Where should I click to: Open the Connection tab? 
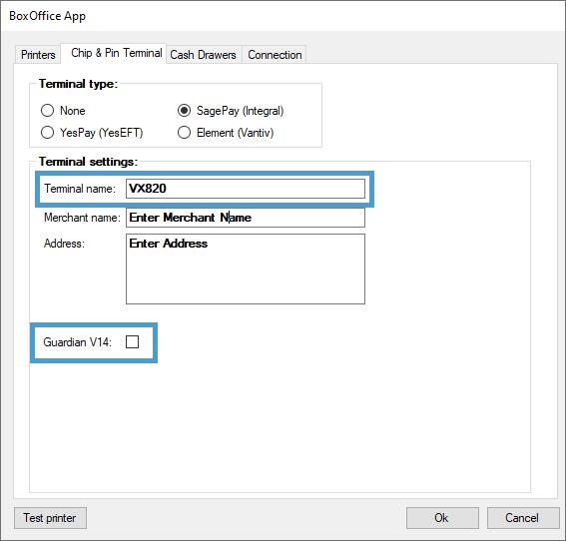pyautogui.click(x=275, y=55)
